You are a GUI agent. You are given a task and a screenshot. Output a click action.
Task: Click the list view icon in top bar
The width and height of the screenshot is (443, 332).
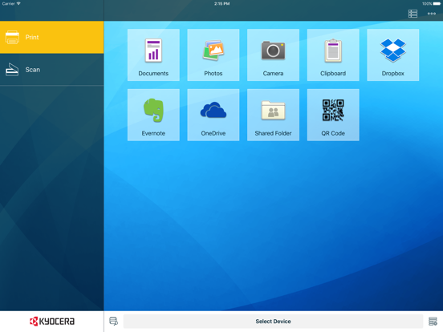click(x=413, y=14)
